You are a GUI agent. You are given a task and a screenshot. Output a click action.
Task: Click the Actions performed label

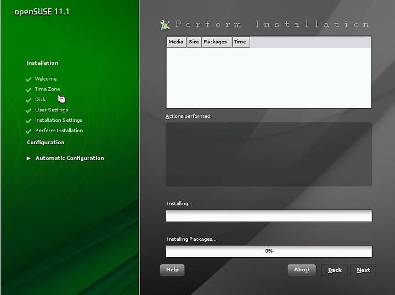click(188, 116)
